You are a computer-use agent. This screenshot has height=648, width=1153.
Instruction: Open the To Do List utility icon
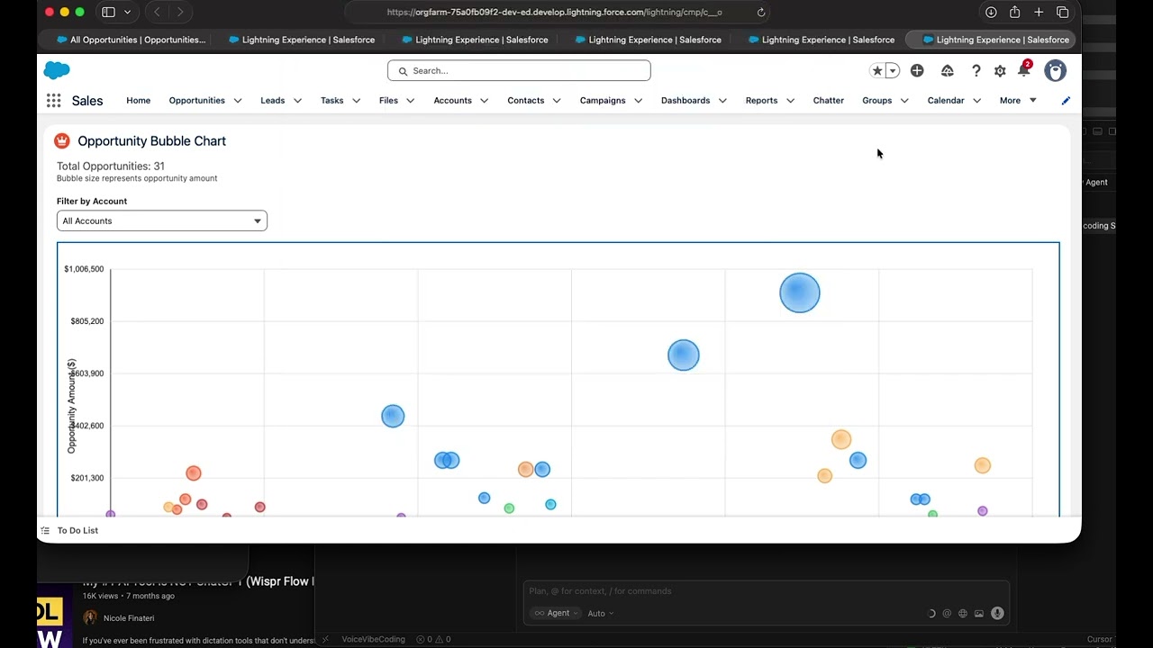45,530
